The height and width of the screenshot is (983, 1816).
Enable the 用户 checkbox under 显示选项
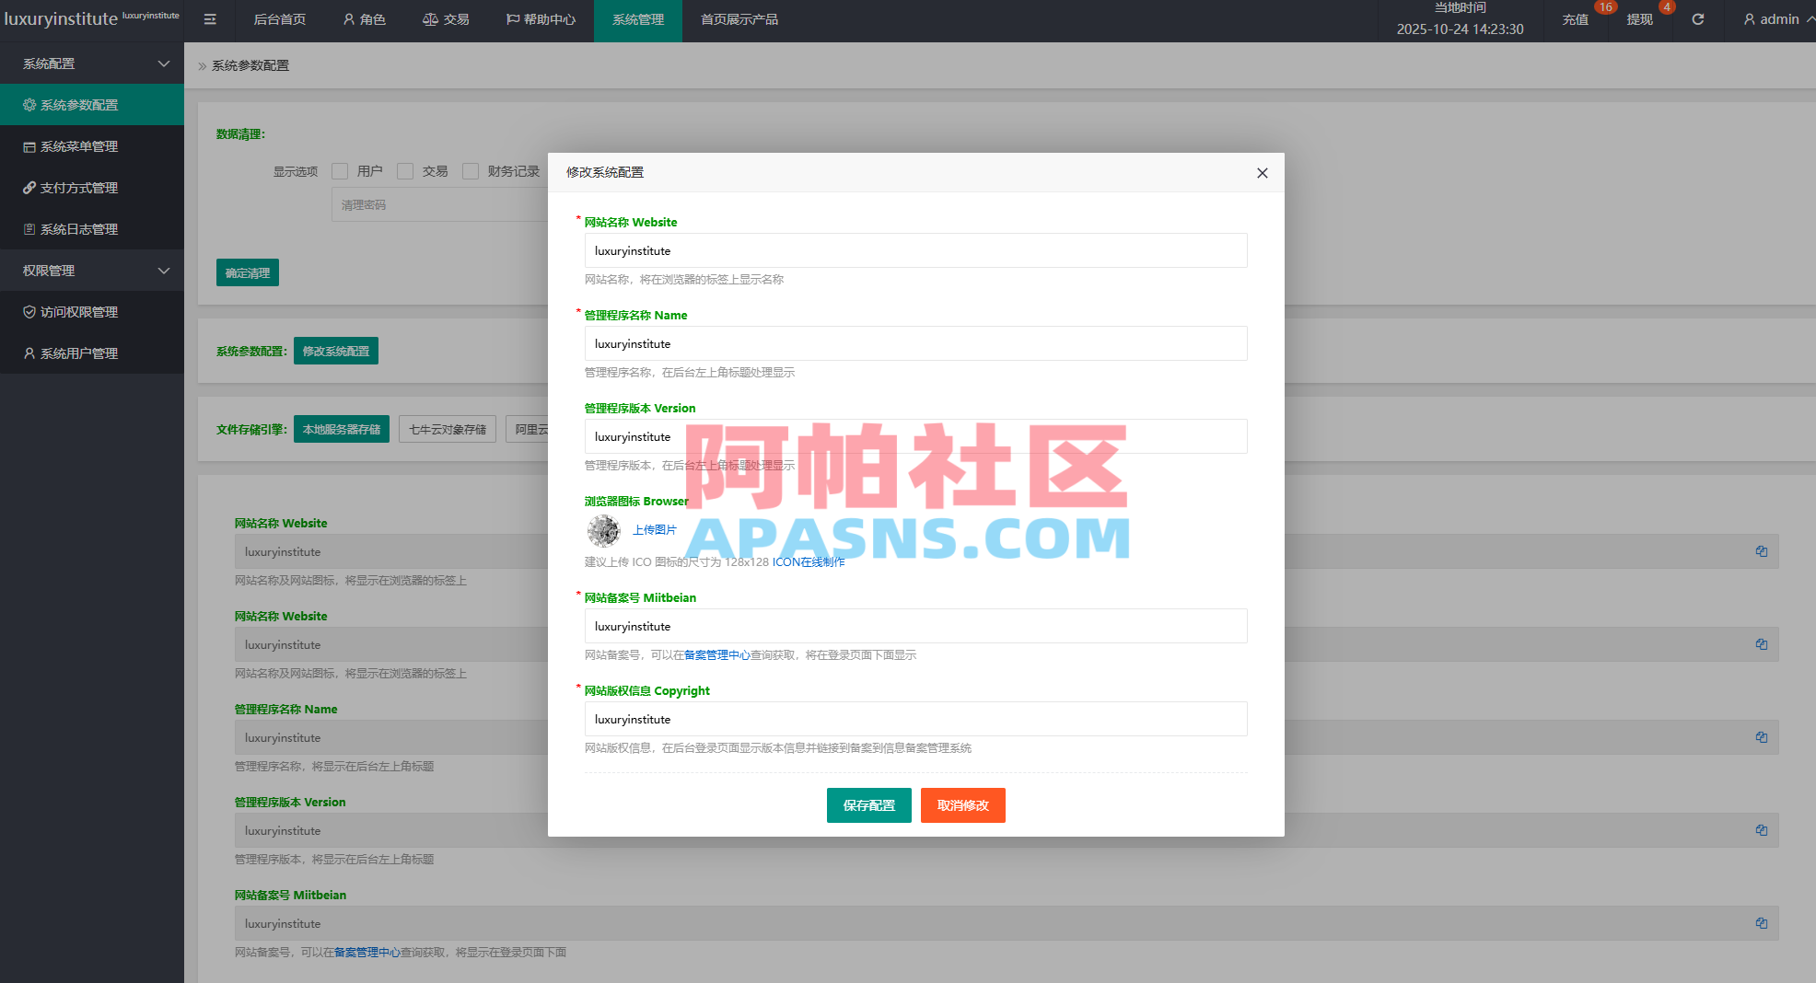coord(340,171)
